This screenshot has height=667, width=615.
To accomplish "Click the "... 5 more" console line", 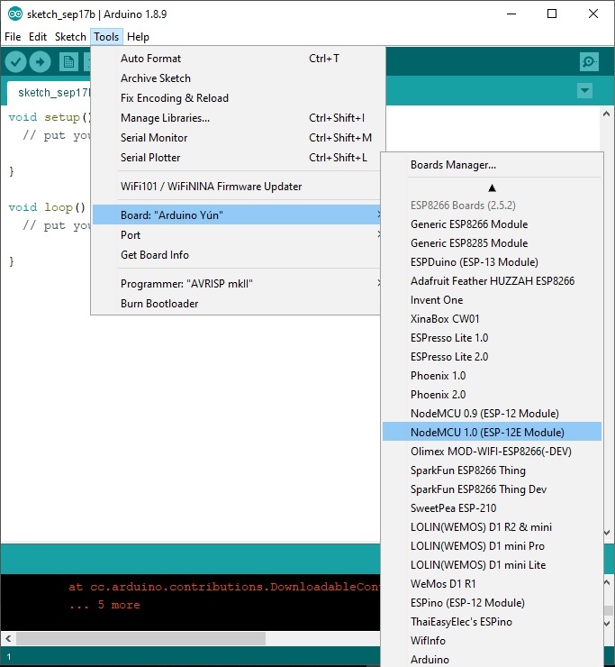I will tap(104, 605).
